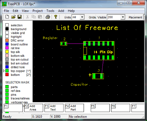
Task: Open the File menu
Action: (x=7, y=11)
